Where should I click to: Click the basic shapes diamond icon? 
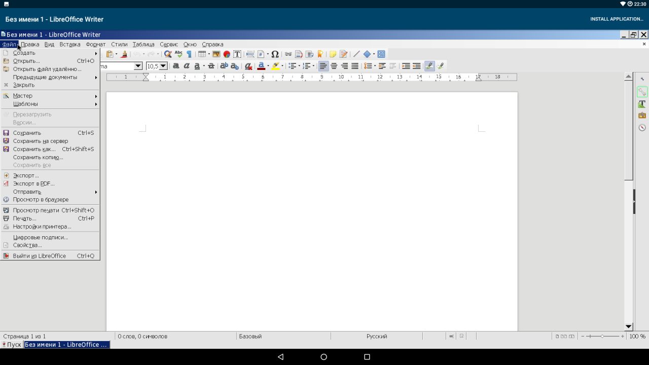pyautogui.click(x=367, y=54)
